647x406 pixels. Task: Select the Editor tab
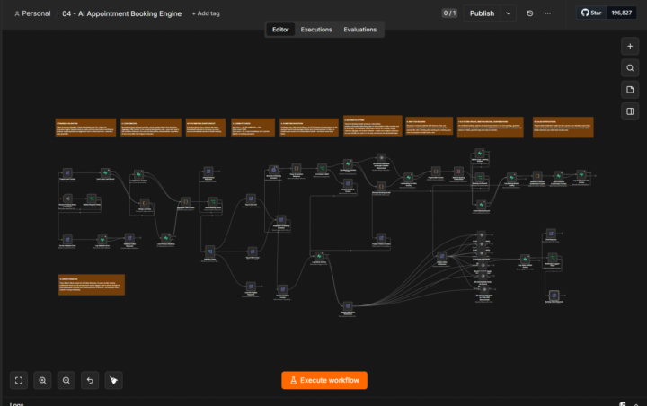pos(280,30)
